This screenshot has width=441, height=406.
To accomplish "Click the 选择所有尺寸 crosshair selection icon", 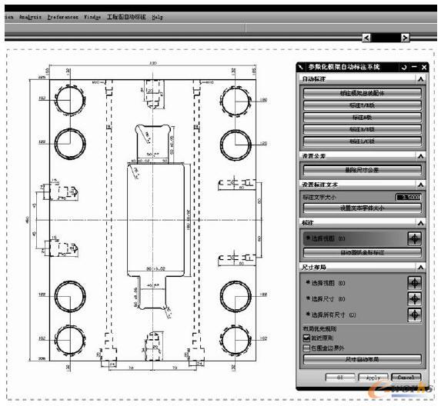I will click(x=415, y=315).
